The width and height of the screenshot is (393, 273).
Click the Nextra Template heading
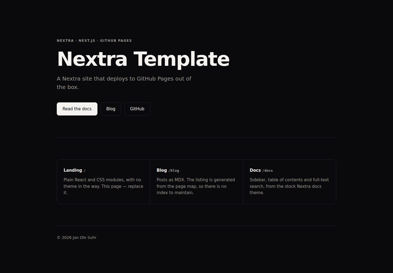(x=143, y=59)
